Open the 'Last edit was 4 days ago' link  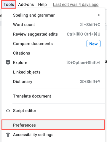[76, 4]
